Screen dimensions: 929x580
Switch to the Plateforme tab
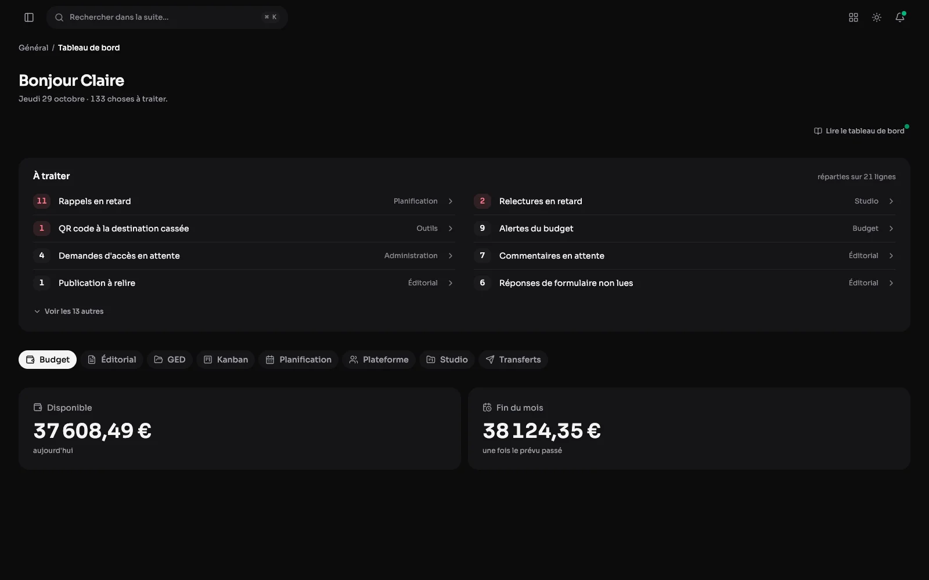point(379,360)
